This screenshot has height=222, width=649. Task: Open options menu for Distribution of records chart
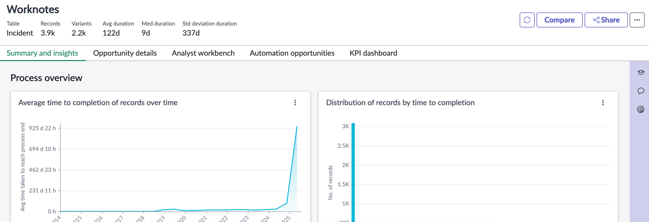603,102
